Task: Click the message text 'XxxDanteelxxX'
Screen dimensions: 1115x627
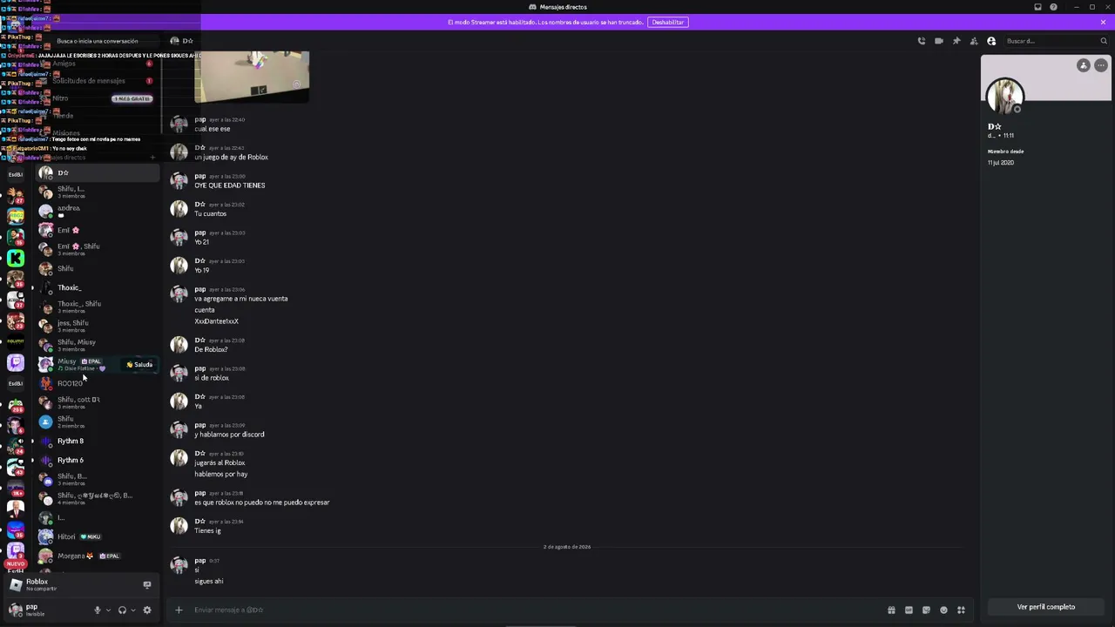Action: [x=216, y=321]
